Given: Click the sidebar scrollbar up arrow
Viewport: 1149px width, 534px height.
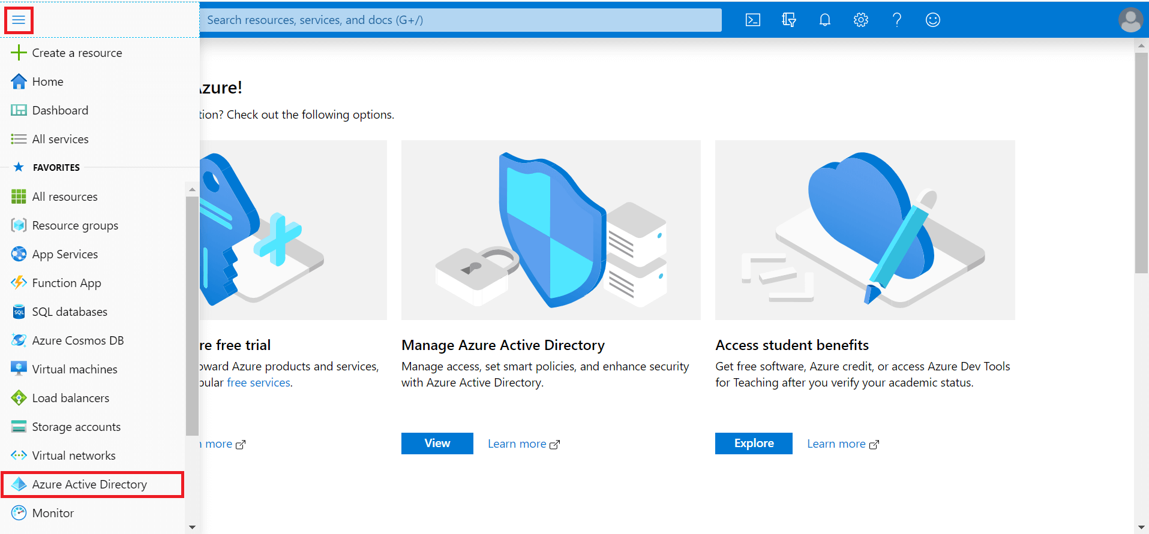Looking at the screenshot, I should (192, 189).
